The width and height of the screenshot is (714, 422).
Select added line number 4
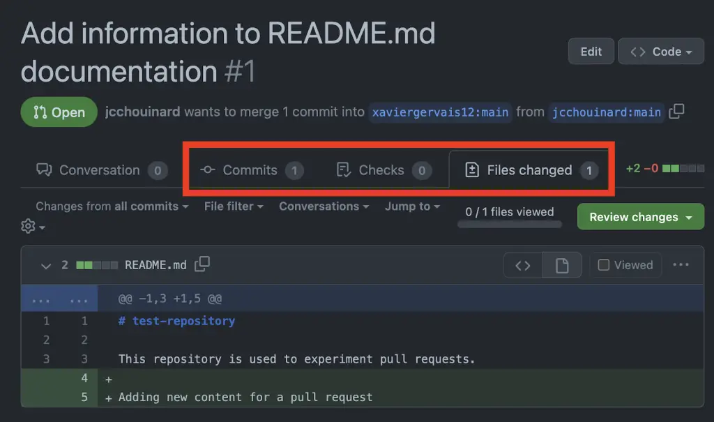coord(84,378)
